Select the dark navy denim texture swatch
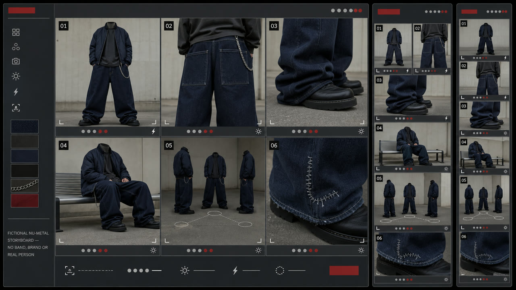 tap(25, 126)
